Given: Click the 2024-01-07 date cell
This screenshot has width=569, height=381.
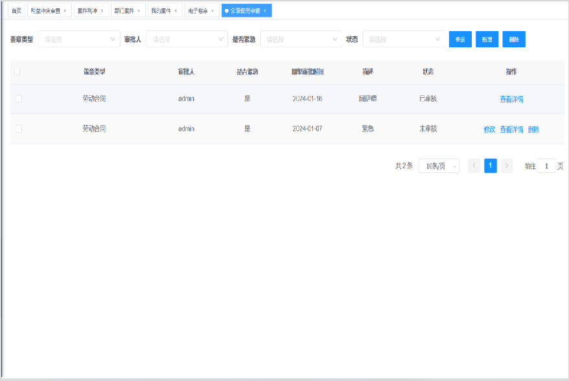Looking at the screenshot, I should (x=307, y=129).
